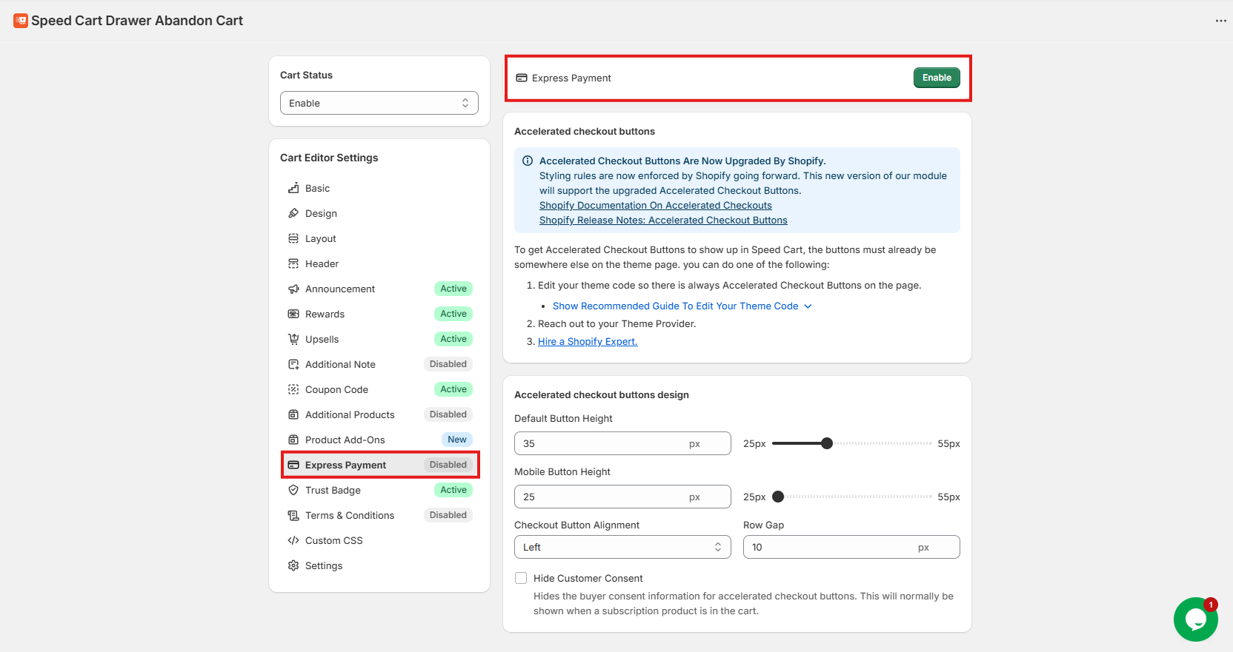Open the Cart Status dropdown

(x=379, y=103)
